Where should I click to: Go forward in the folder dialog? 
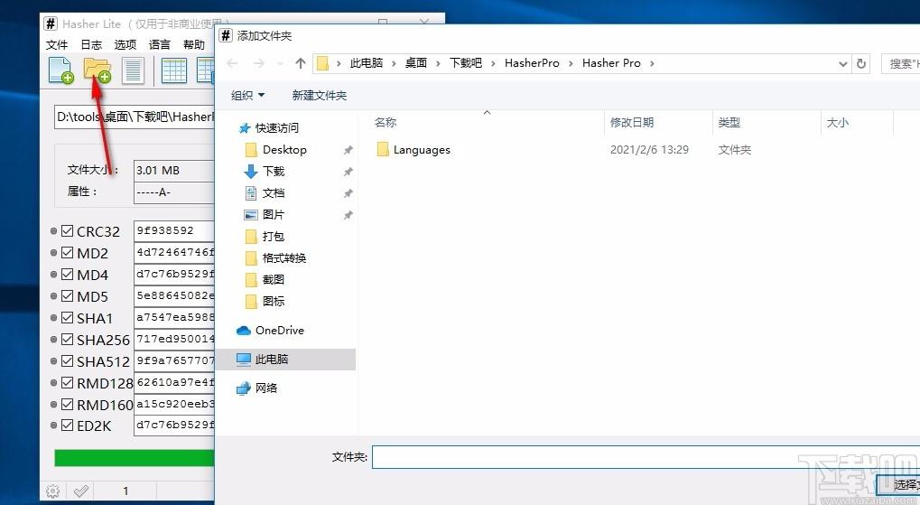[259, 63]
